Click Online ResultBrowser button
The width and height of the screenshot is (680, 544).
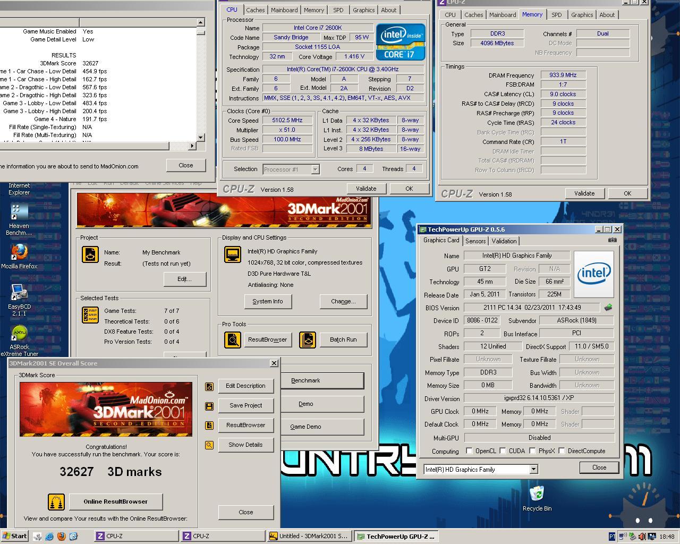[x=115, y=501]
